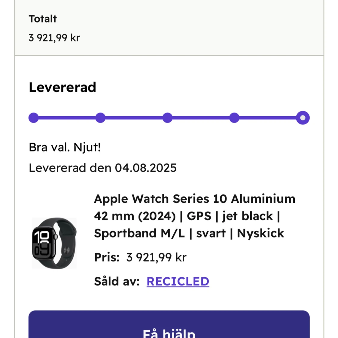Click the fourth progress dot

click(x=235, y=118)
